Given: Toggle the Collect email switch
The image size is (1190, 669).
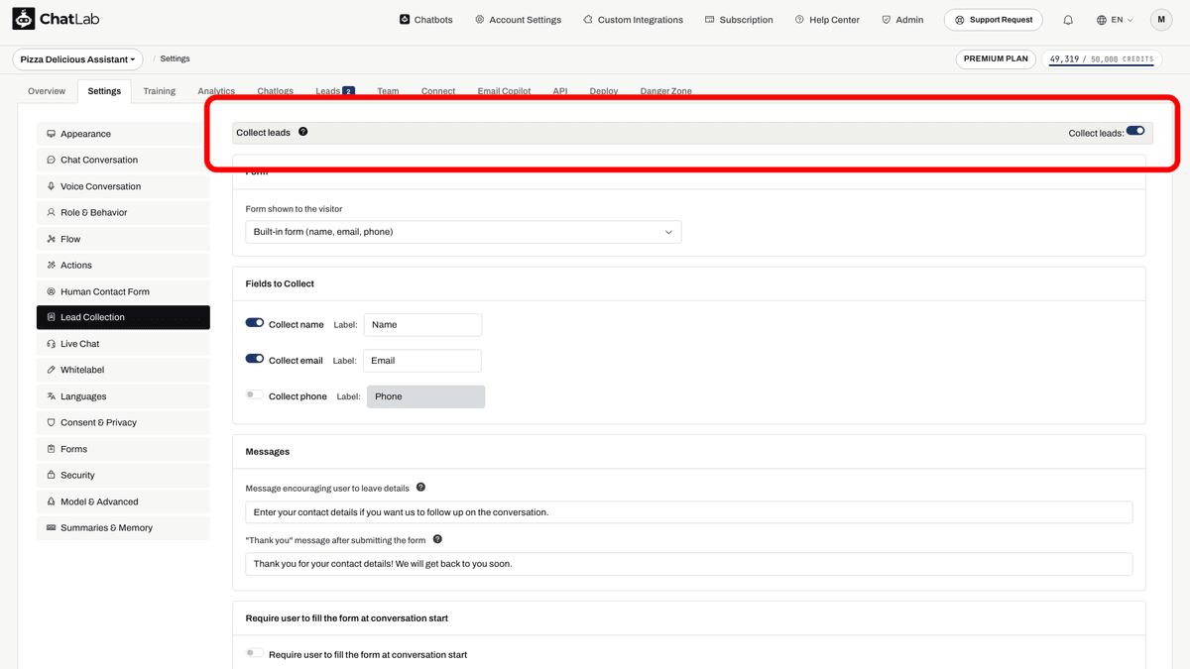Looking at the screenshot, I should (255, 359).
